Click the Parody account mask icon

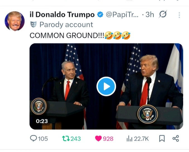(34, 25)
